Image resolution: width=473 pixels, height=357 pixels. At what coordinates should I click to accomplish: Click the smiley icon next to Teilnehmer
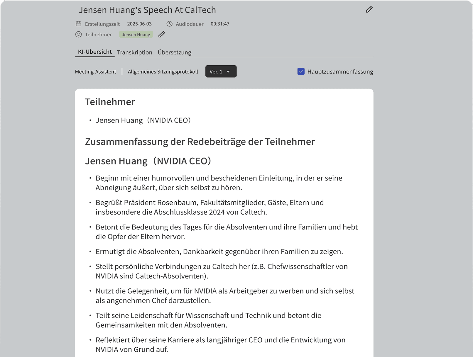pyautogui.click(x=78, y=34)
